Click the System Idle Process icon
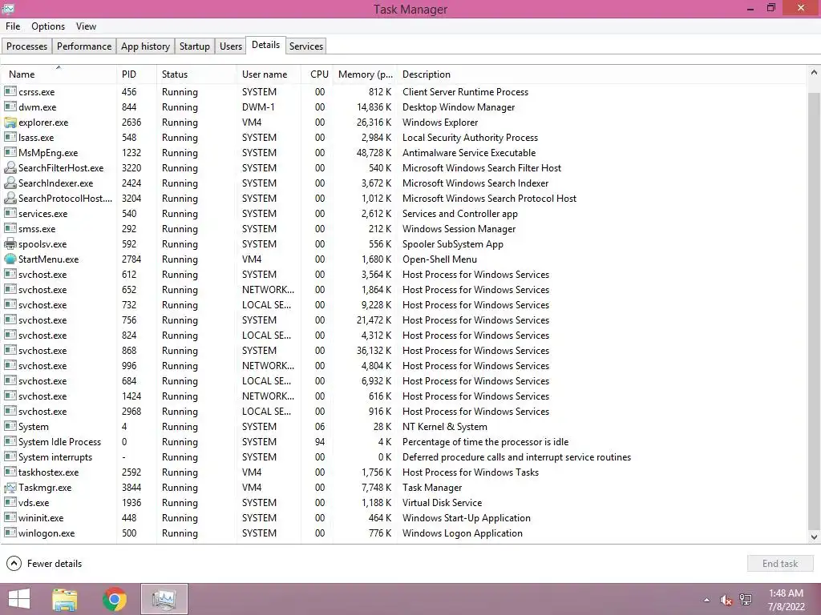This screenshot has height=615, width=821. pyautogui.click(x=10, y=442)
